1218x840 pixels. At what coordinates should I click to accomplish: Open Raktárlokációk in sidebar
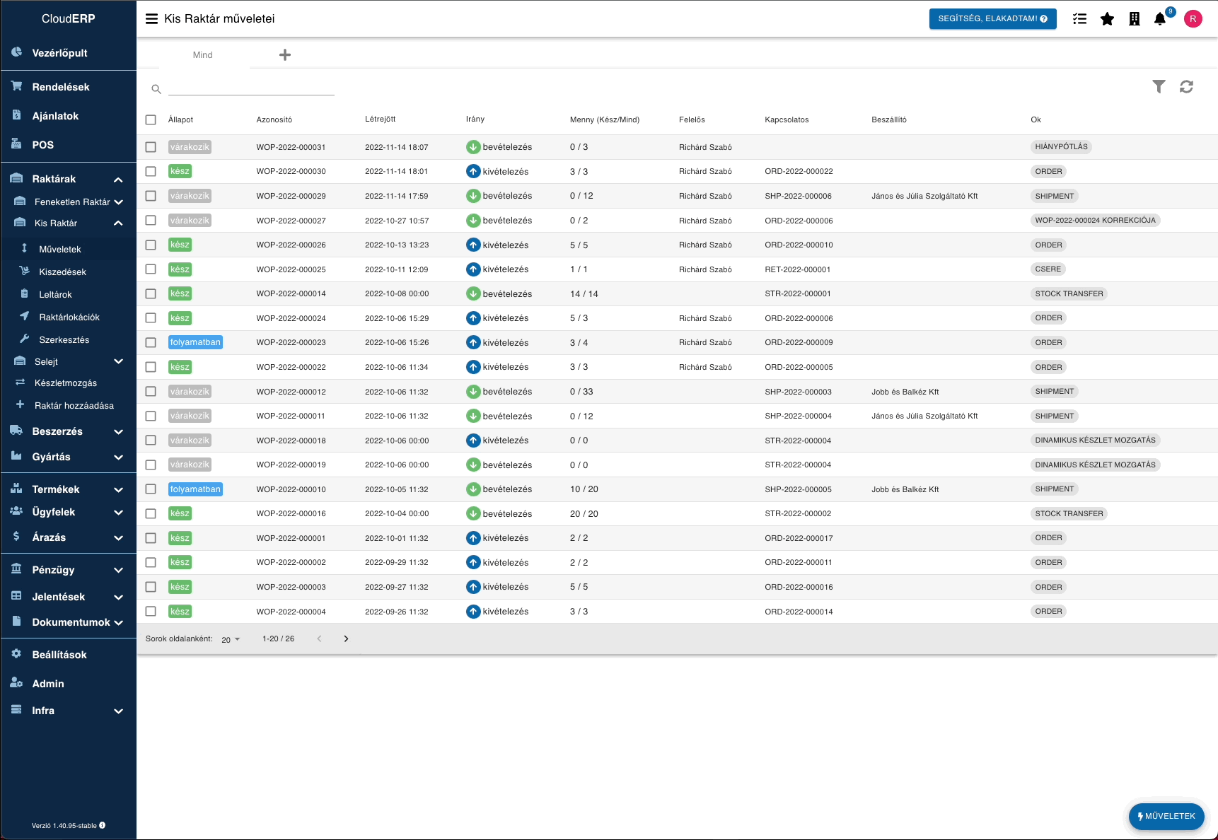(69, 317)
